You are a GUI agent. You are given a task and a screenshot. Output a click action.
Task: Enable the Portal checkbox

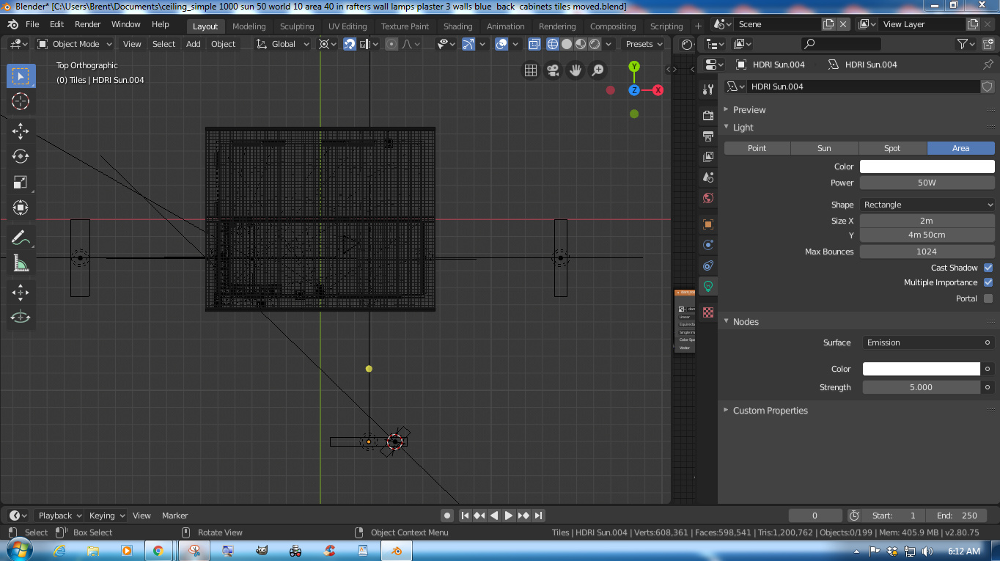[x=988, y=298]
